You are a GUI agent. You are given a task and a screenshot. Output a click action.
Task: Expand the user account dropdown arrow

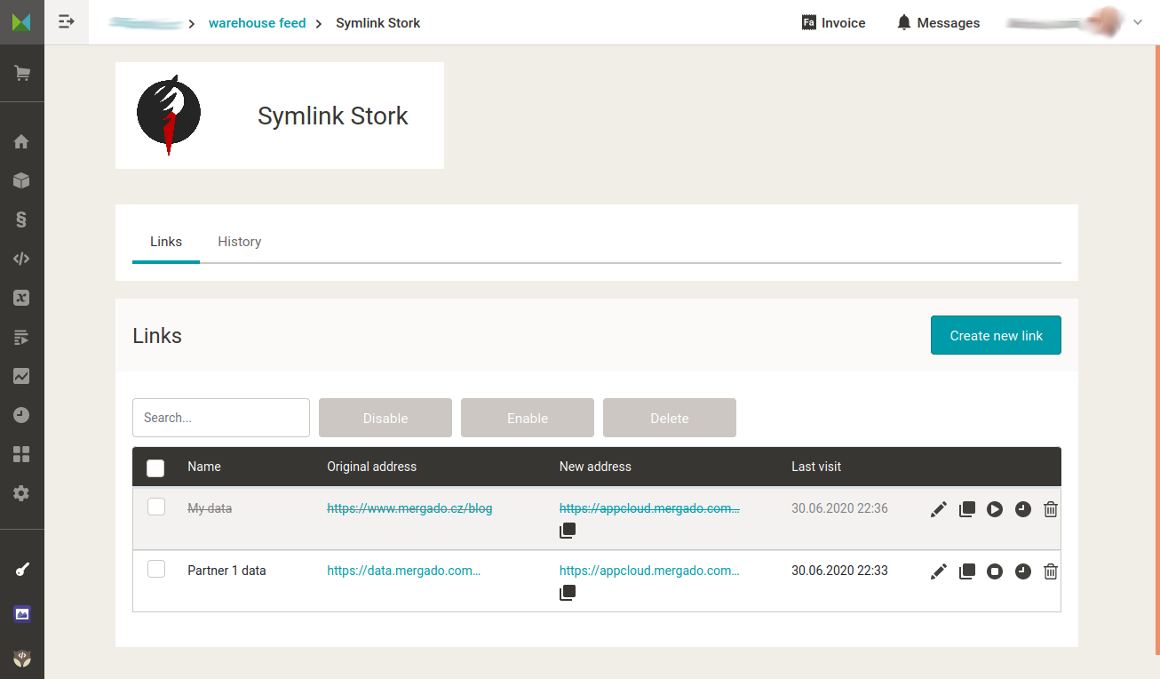coord(1138,23)
